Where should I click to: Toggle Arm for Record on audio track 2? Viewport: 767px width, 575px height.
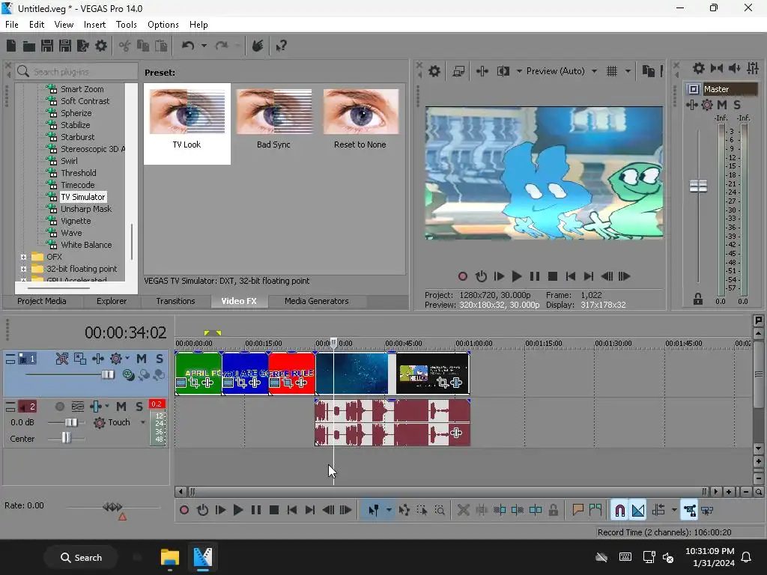[60, 407]
